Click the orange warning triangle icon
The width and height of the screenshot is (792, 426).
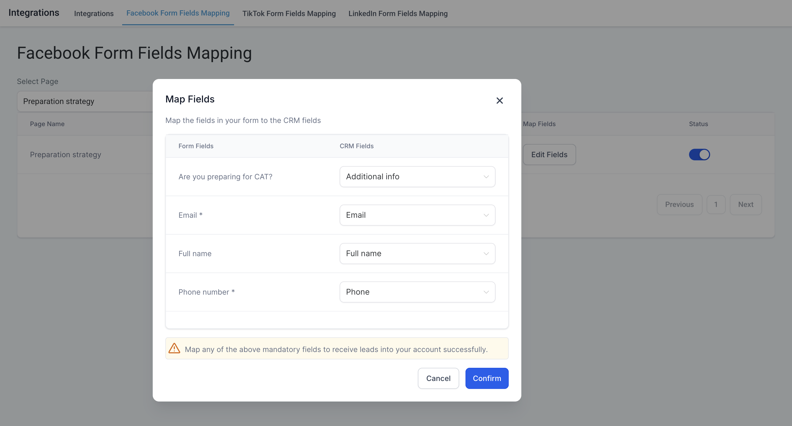point(174,348)
